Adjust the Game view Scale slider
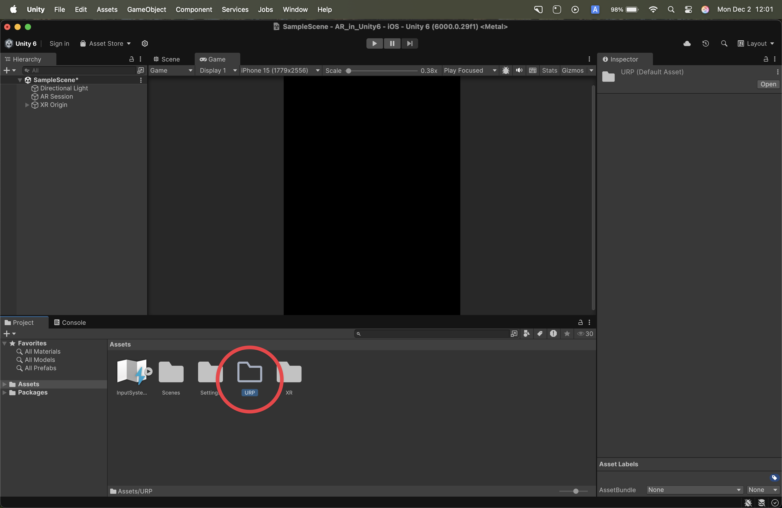Image resolution: width=782 pixels, height=508 pixels. click(349, 71)
